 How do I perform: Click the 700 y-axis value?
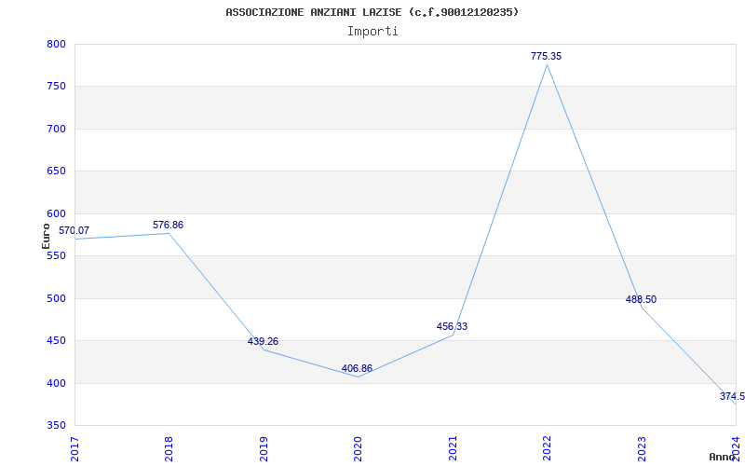click(x=56, y=129)
